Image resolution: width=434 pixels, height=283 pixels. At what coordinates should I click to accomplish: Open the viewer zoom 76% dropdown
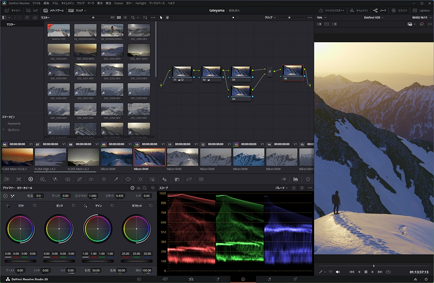click(321, 18)
